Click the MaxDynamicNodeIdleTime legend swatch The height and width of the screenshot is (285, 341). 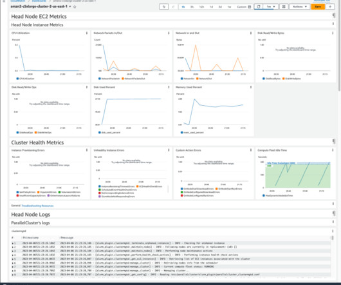coord(264,195)
